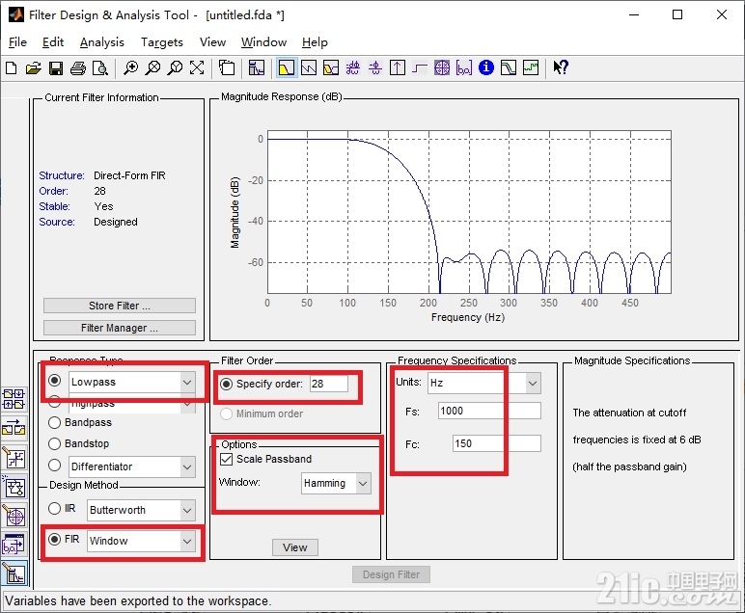Click the Fc field showing 150
Image resolution: width=745 pixels, height=613 pixels.
(497, 443)
